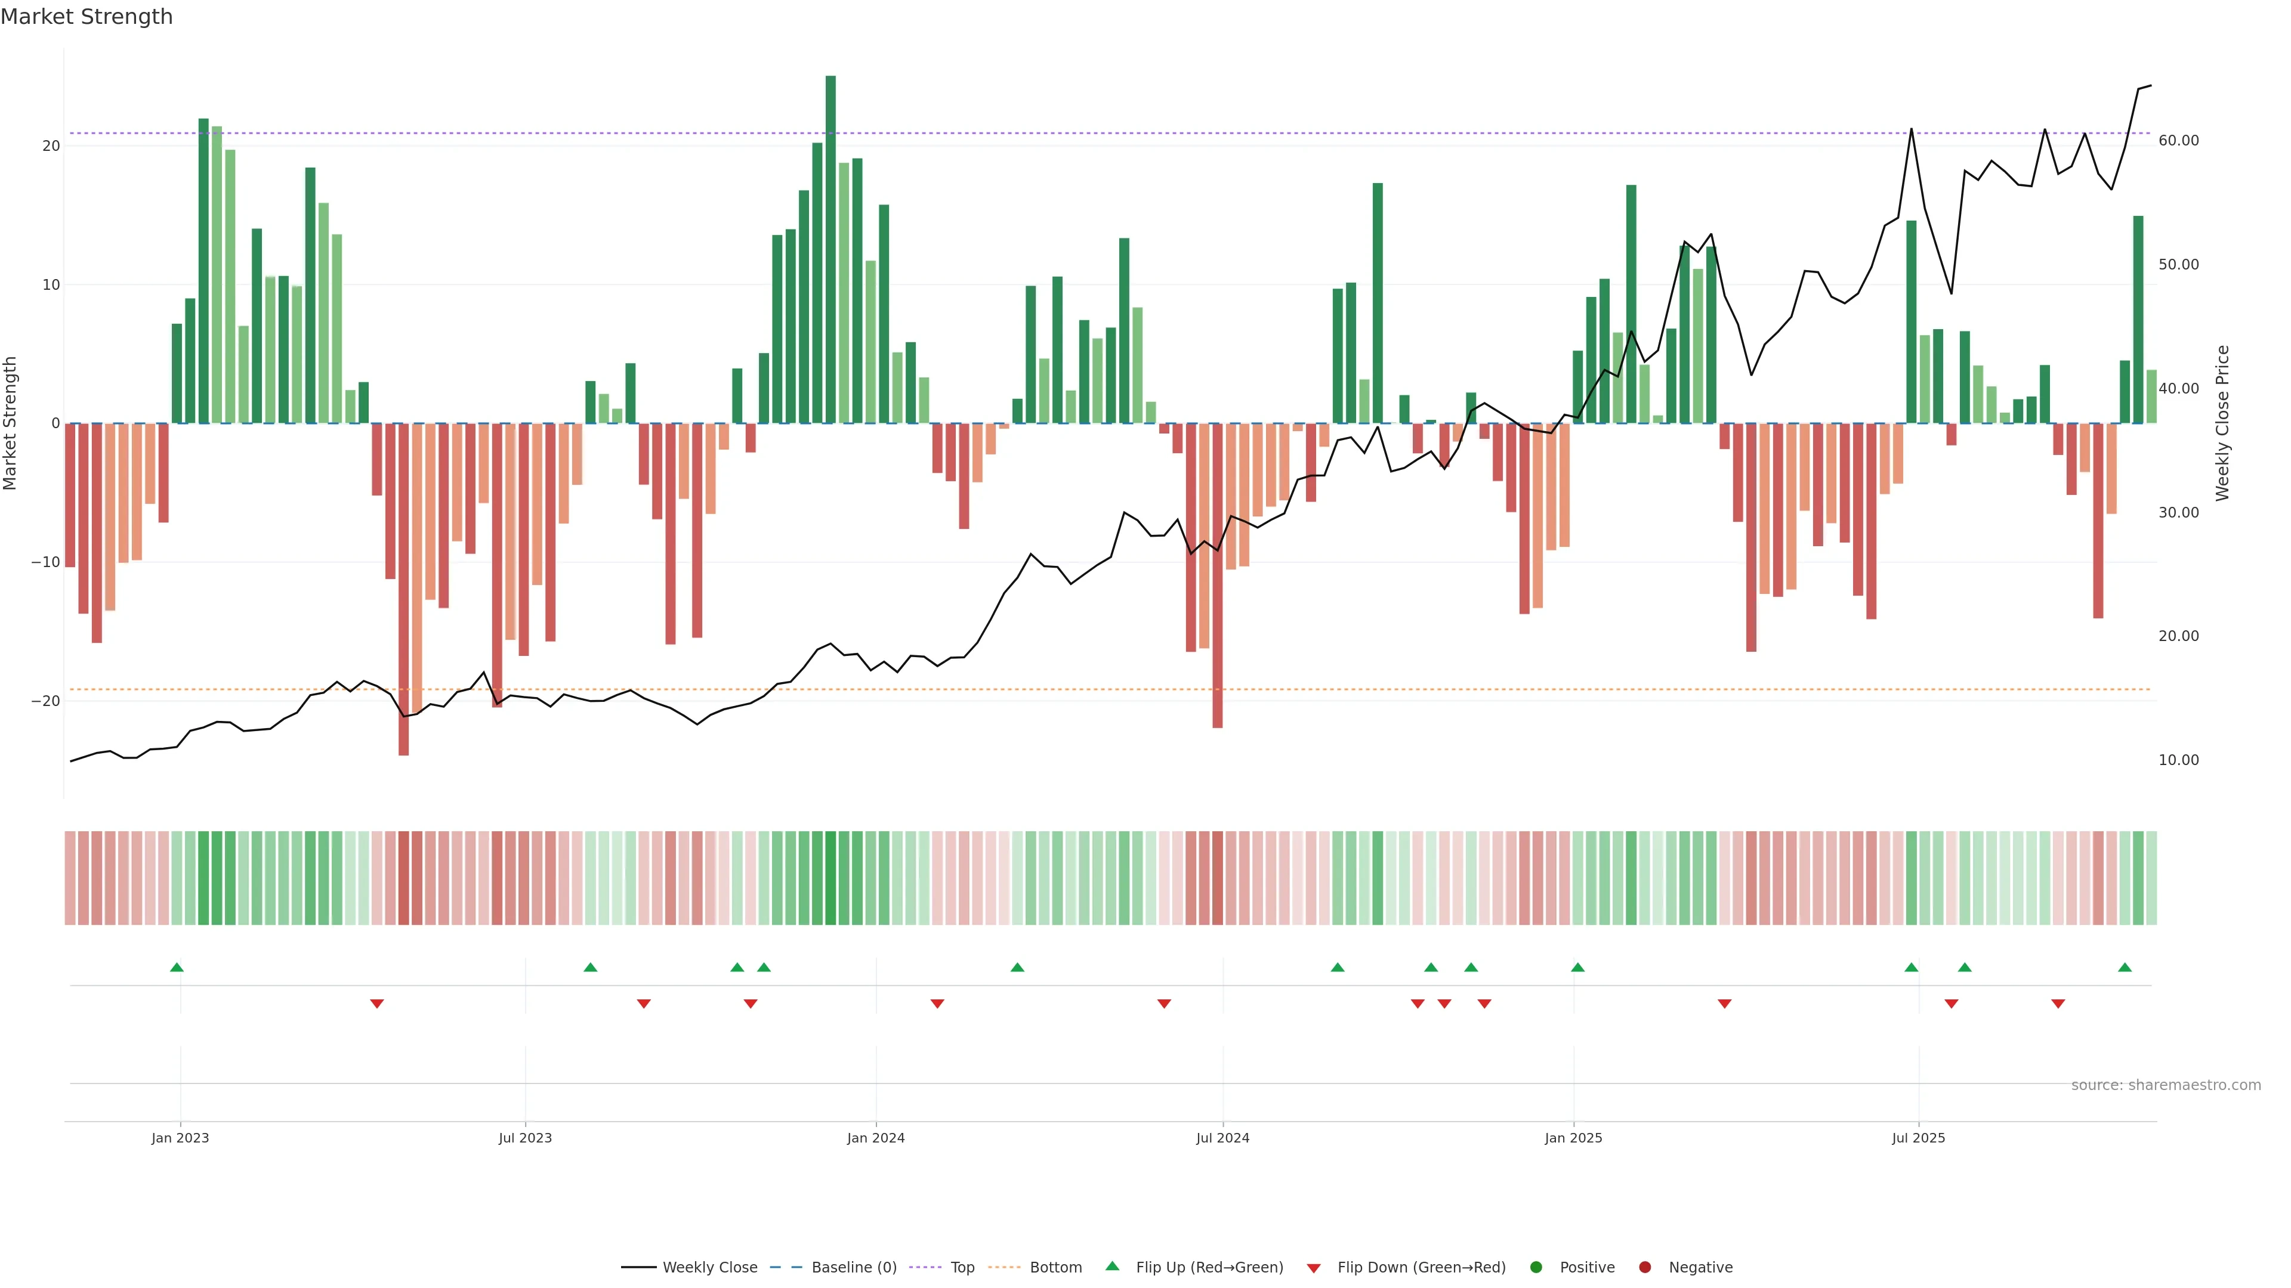Screen dimensions: 2291x1288
Task: Click the Weekly Close Price axis title
Action: 2222,423
